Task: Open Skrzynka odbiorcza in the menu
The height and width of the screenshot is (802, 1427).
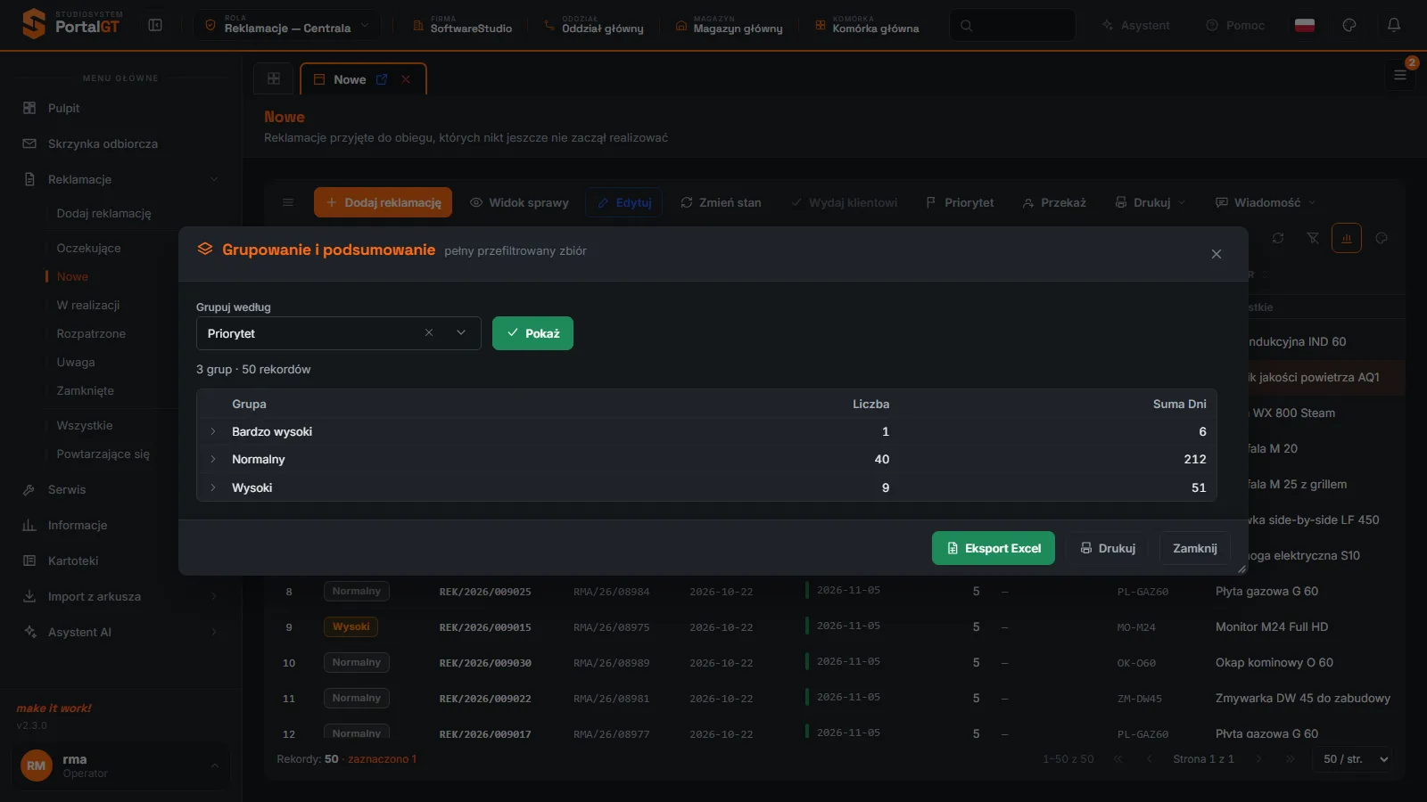Action: coord(103,143)
